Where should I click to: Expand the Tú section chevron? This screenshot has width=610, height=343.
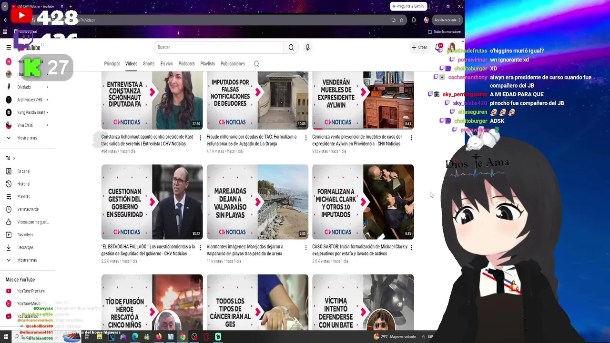click(14, 158)
